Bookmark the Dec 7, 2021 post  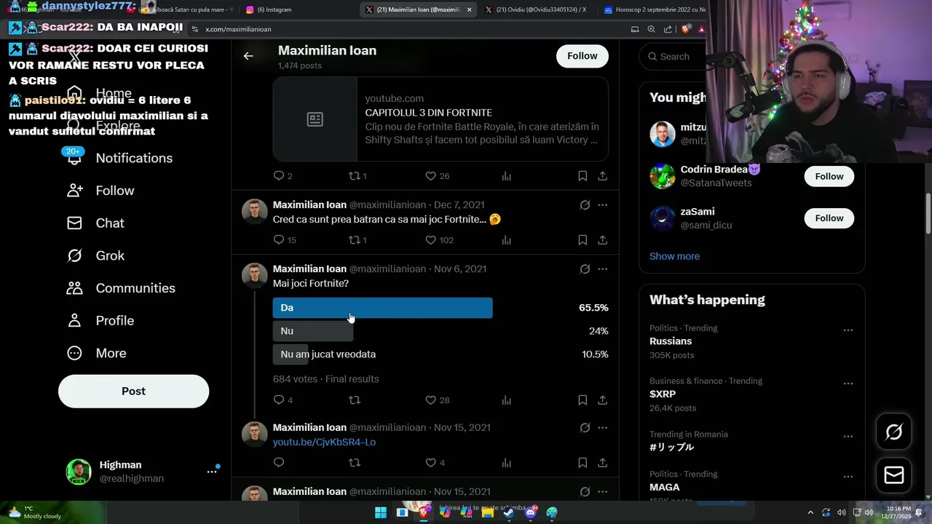point(582,240)
